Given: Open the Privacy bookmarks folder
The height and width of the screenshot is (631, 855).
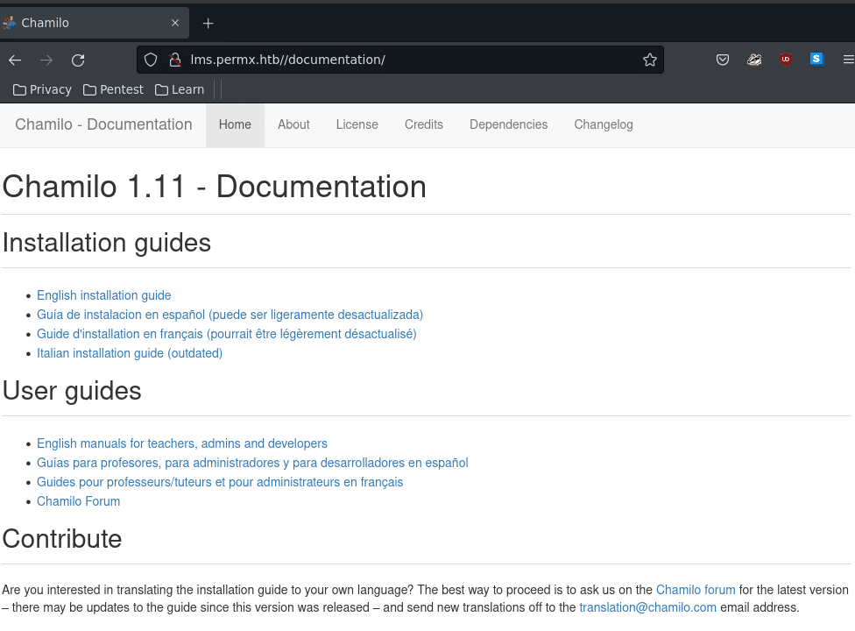Looking at the screenshot, I should [x=42, y=89].
